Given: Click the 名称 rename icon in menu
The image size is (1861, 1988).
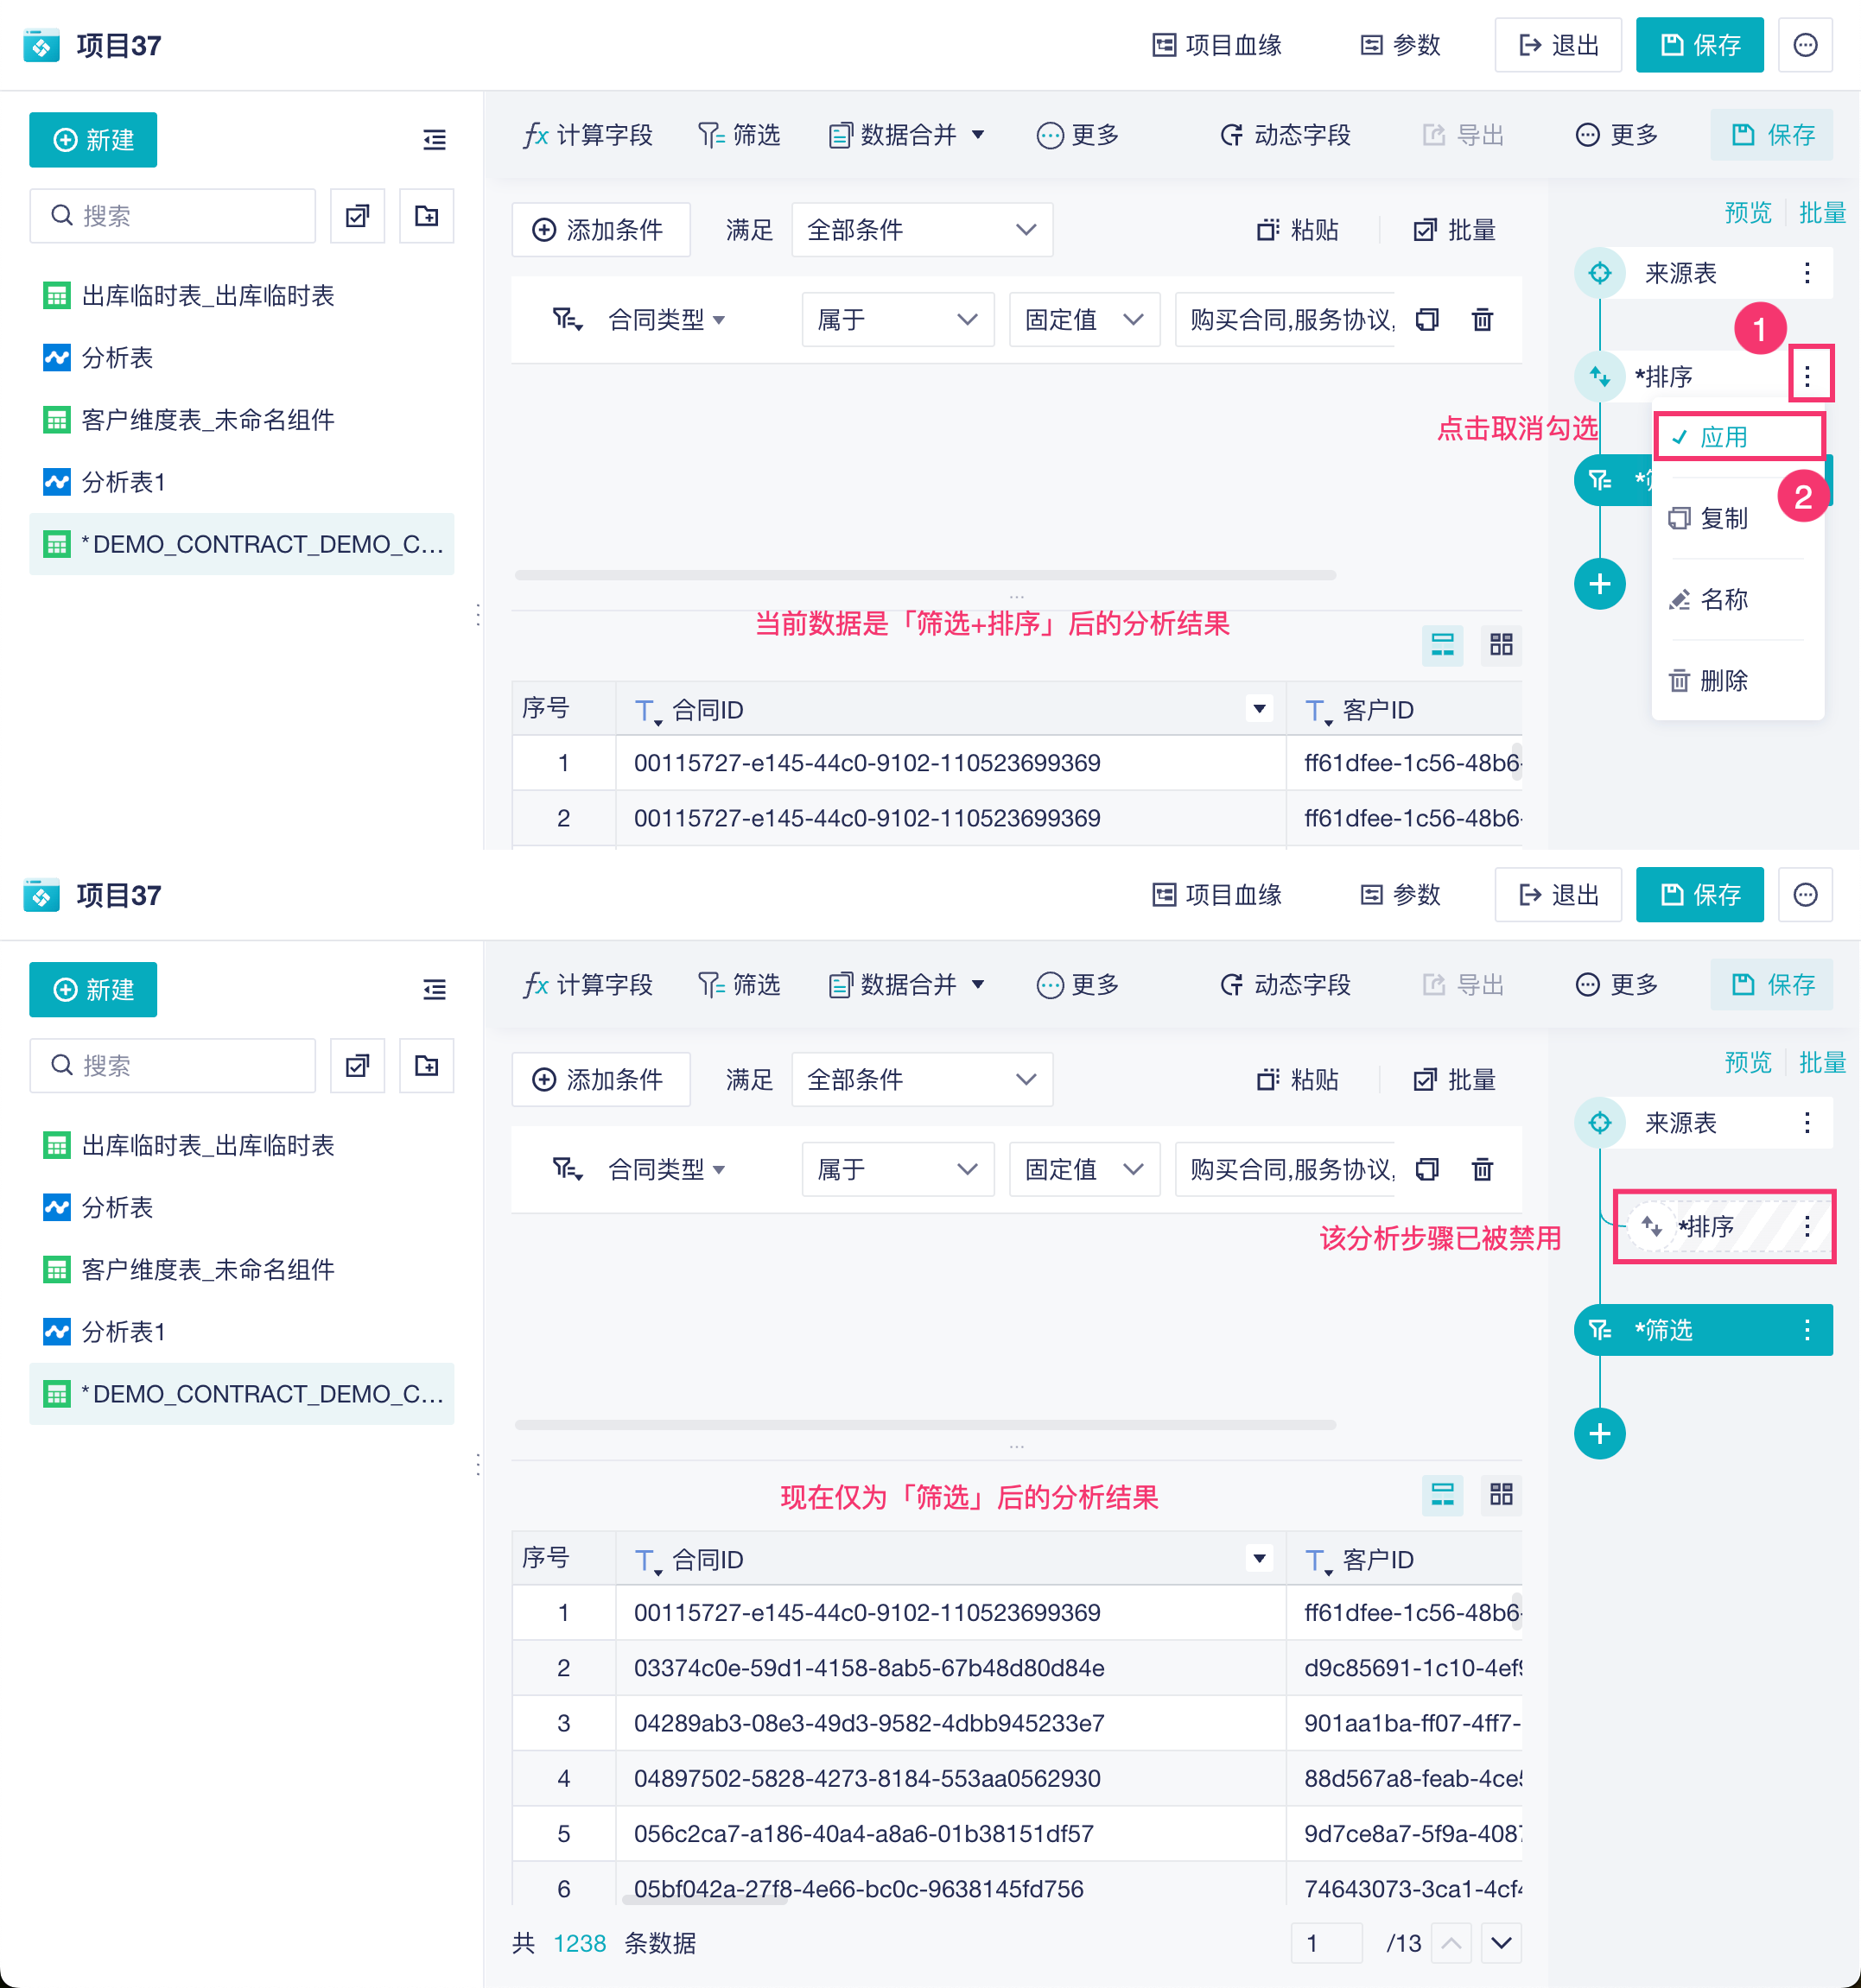Looking at the screenshot, I should [x=1678, y=600].
